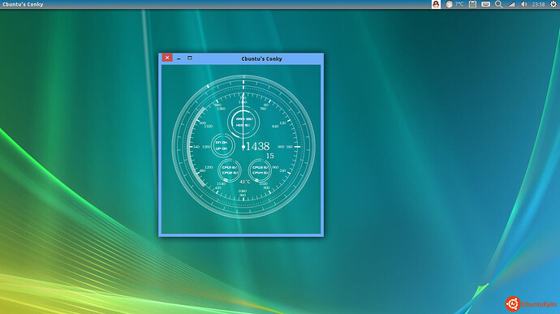
Task: Click the CPU1/CPU2 usage ring
Action: (x=230, y=170)
